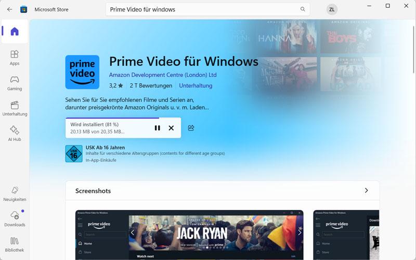Image resolution: width=416 pixels, height=260 pixels.
Task: Open Bibliothek in the sidebar
Action: (x=15, y=244)
